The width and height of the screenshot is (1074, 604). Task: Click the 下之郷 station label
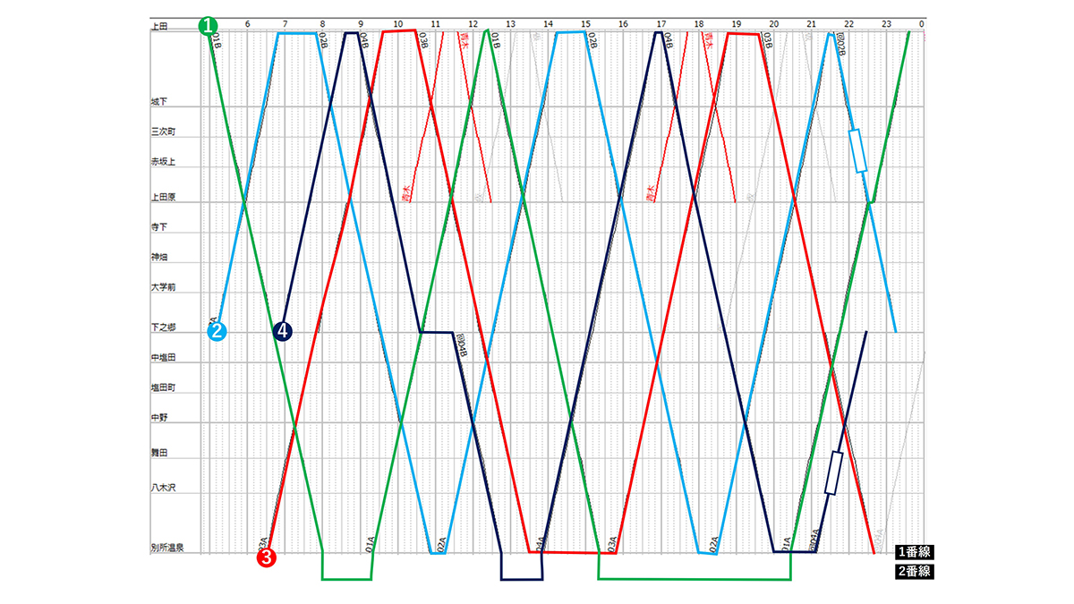pyautogui.click(x=162, y=328)
